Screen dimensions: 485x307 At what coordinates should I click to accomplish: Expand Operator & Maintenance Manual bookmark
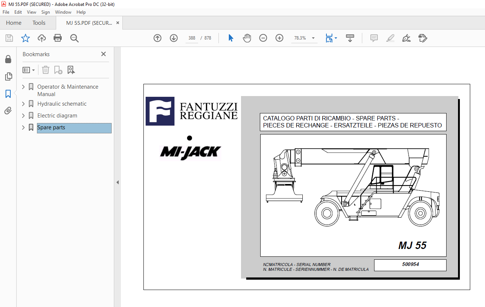pyautogui.click(x=24, y=87)
